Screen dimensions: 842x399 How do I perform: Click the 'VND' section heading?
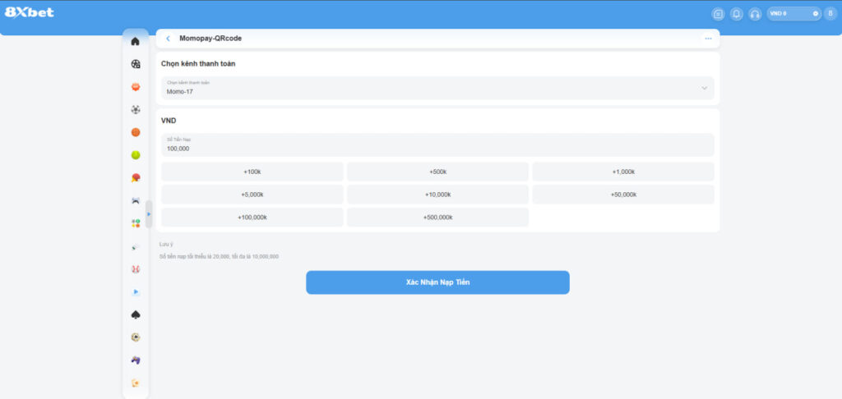click(x=169, y=121)
